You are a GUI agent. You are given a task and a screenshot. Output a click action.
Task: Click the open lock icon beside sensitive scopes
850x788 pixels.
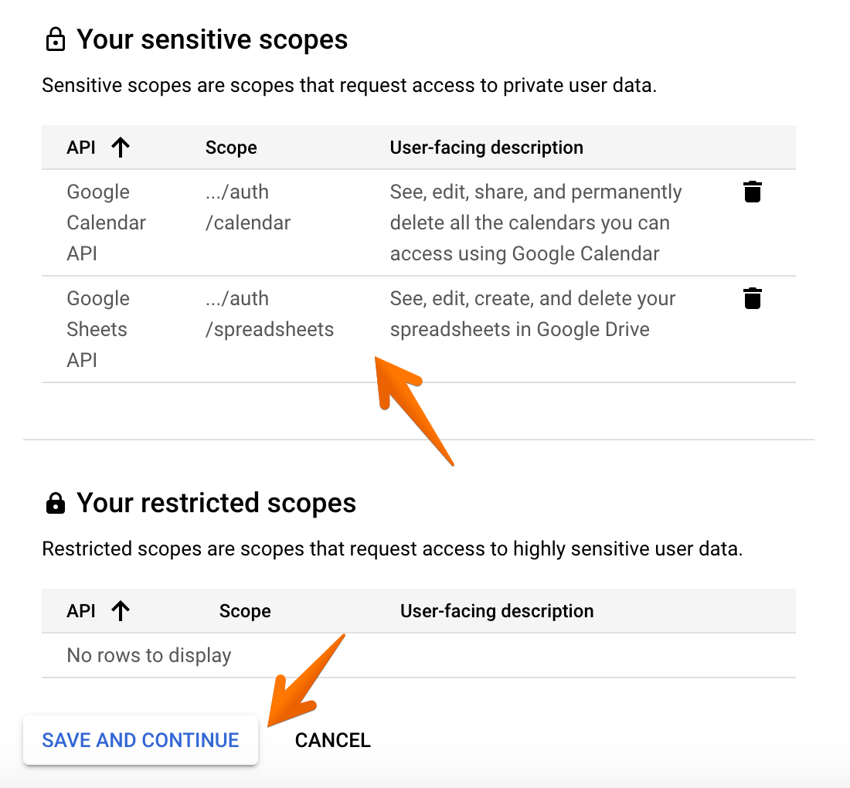pos(55,39)
